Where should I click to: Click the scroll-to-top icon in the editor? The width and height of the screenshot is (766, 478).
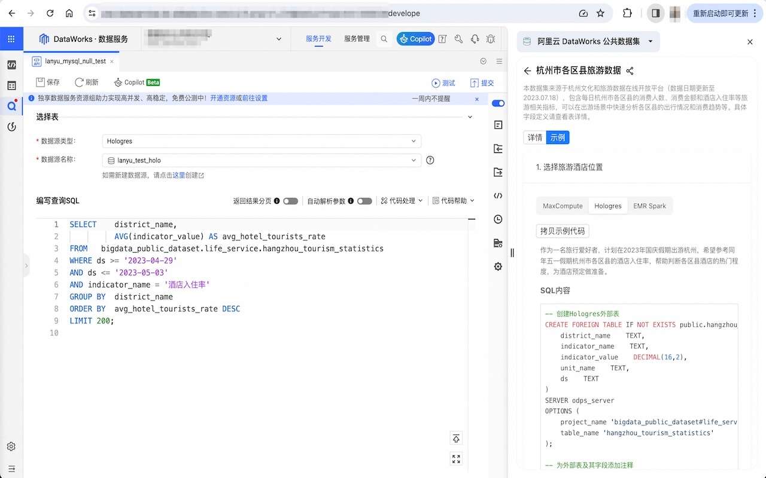click(x=457, y=439)
